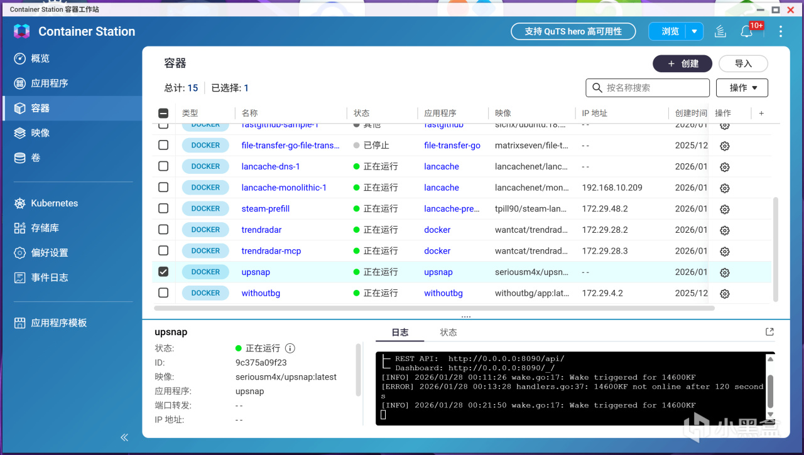
Task: Open the 操作 bulk actions dropdown
Action: coord(742,88)
